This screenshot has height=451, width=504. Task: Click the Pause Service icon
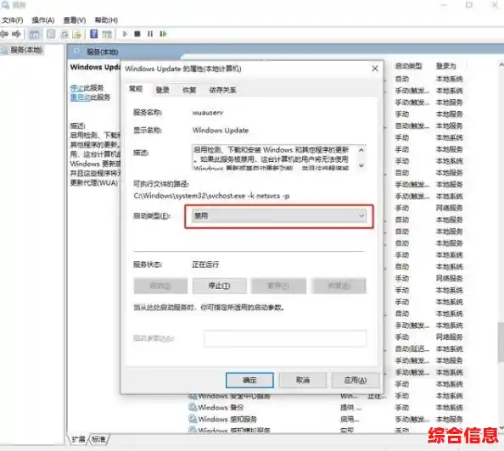click(x=150, y=34)
